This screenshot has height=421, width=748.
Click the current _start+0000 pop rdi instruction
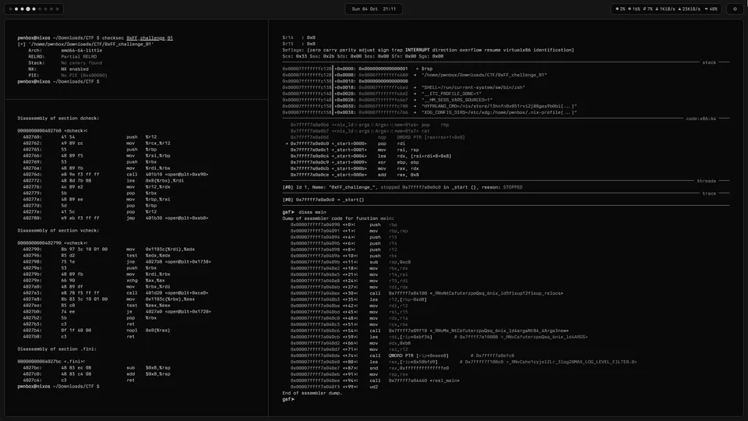pyautogui.click(x=345, y=143)
